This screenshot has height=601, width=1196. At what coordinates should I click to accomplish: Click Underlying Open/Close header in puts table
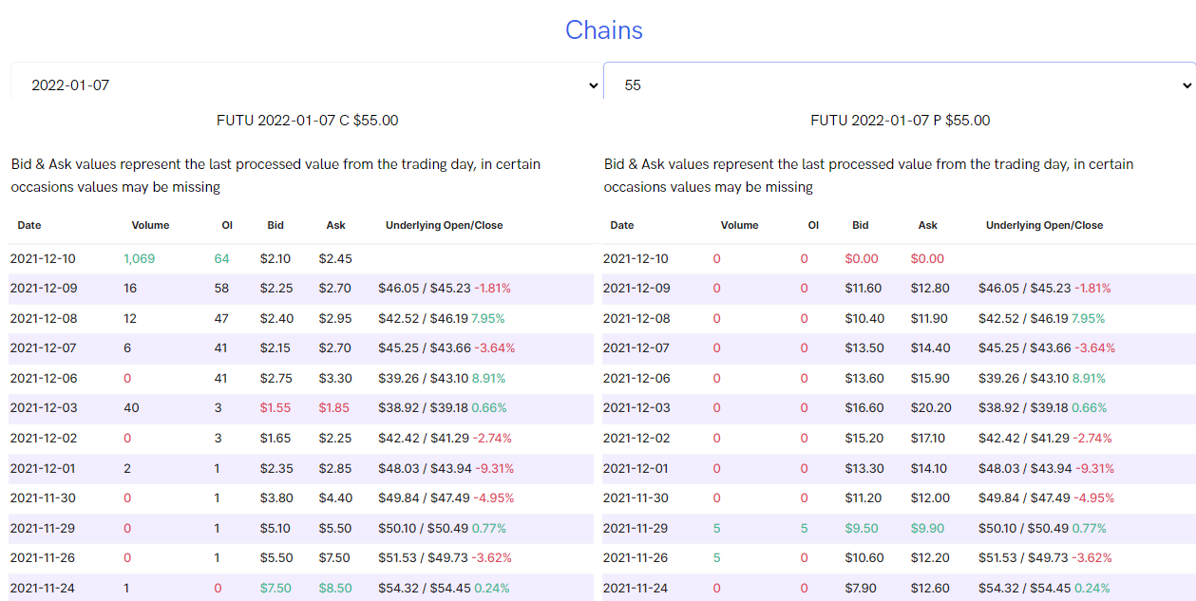pos(1044,225)
